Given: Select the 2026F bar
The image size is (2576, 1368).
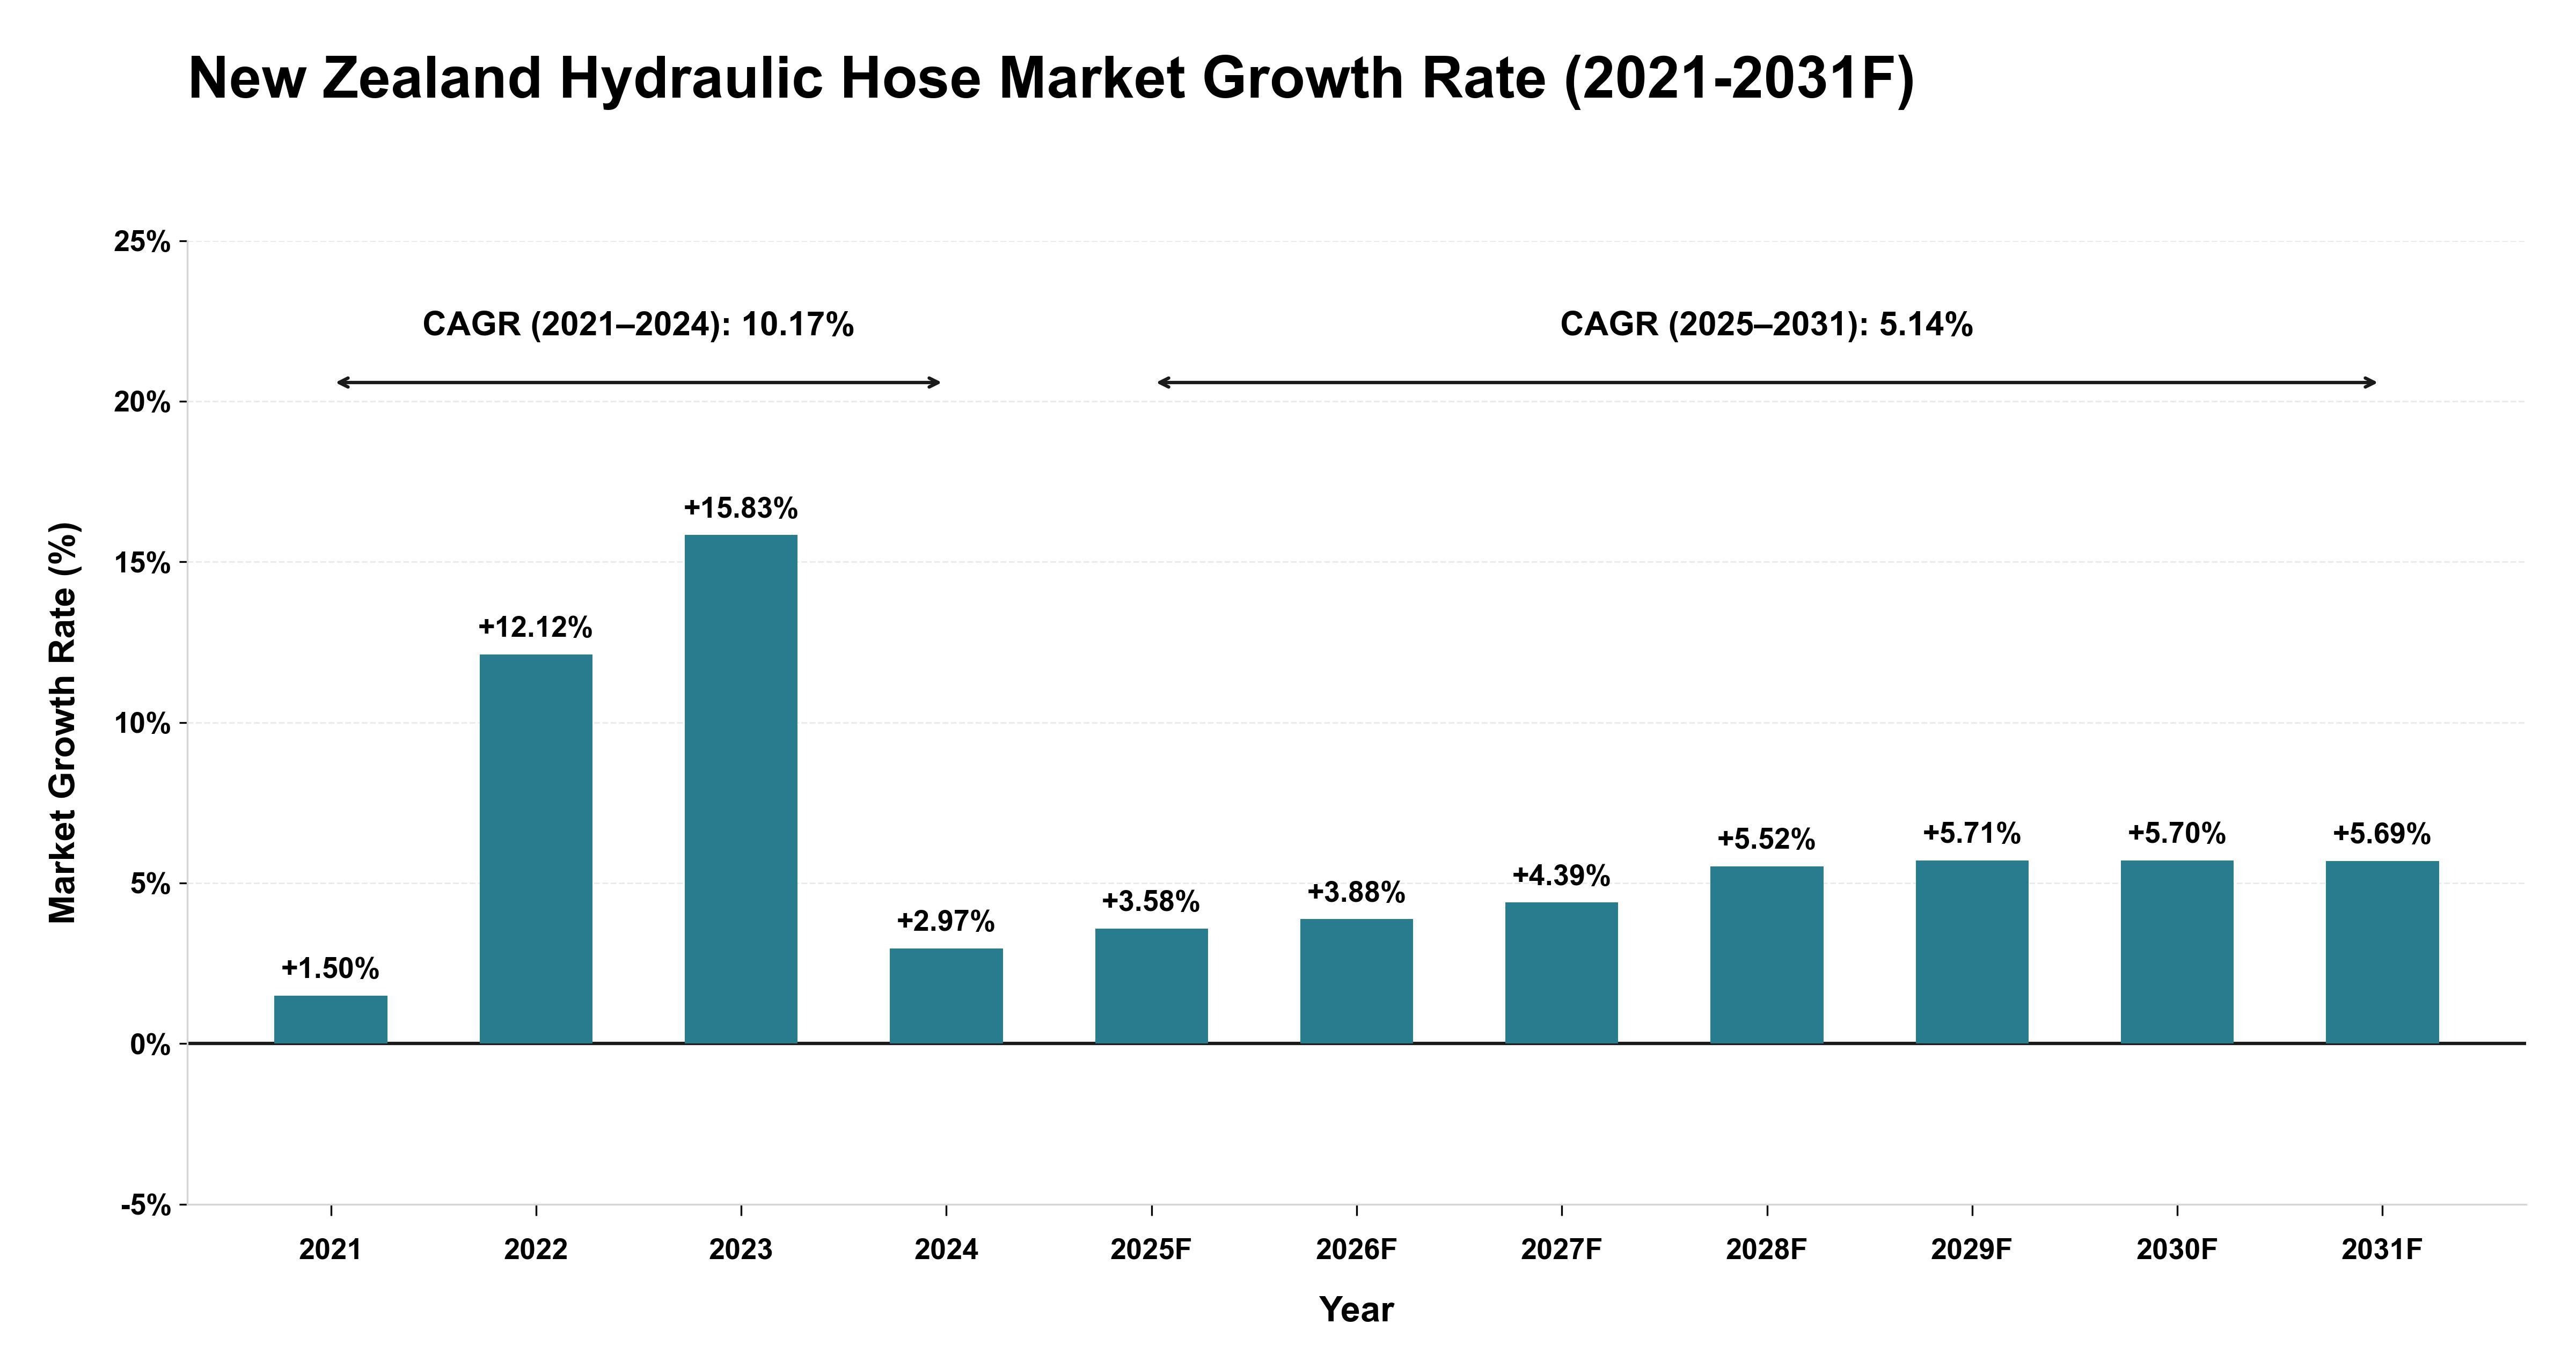Looking at the screenshot, I should click(1356, 981).
